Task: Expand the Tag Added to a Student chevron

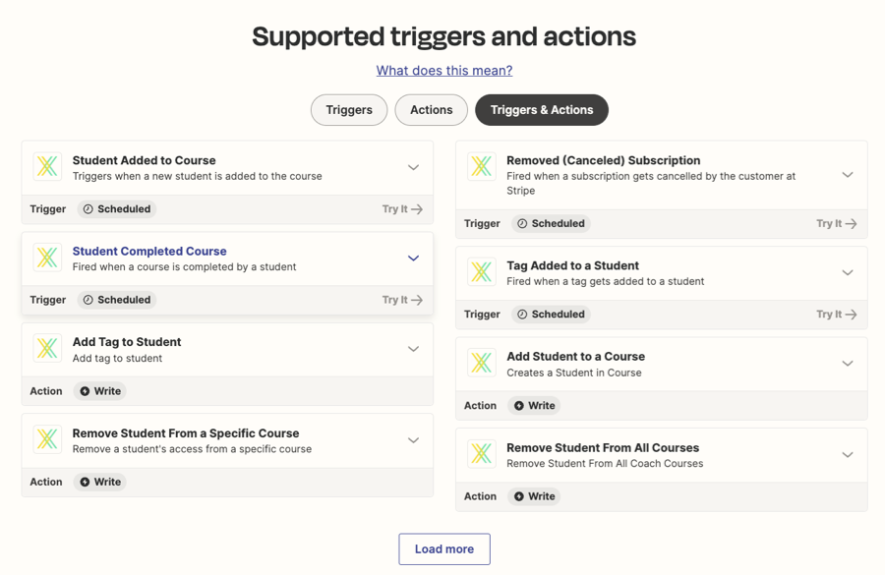Action: 848,273
